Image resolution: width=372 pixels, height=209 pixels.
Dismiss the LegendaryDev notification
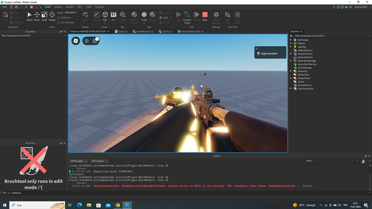(256, 48)
